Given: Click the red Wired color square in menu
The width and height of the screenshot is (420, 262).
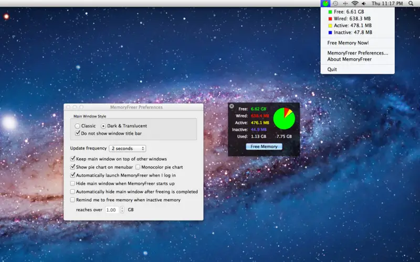Looking at the screenshot, I should coord(330,19).
